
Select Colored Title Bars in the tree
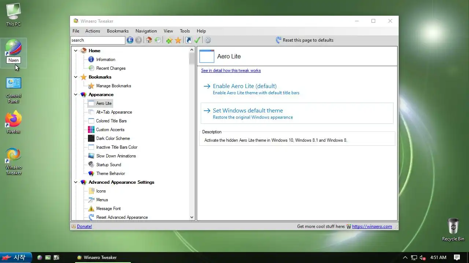point(111,121)
